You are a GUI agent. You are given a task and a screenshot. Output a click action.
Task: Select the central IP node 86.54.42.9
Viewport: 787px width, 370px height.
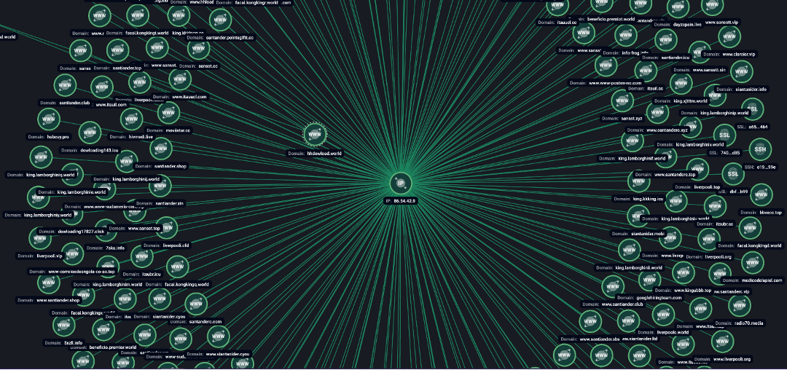(400, 184)
